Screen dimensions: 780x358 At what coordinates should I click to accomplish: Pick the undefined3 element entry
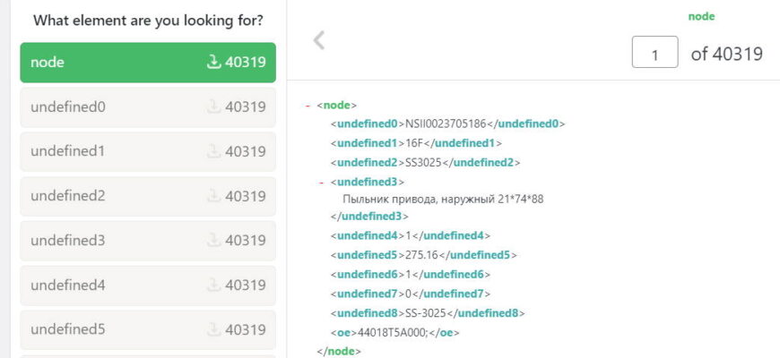[x=108, y=241]
